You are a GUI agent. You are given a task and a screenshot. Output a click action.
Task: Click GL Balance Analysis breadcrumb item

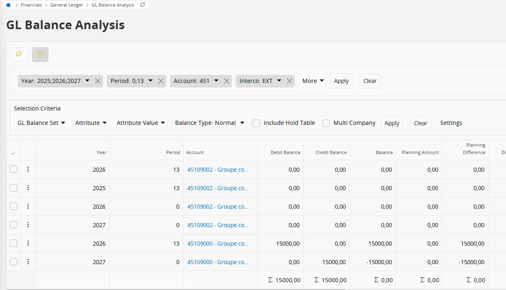point(113,5)
